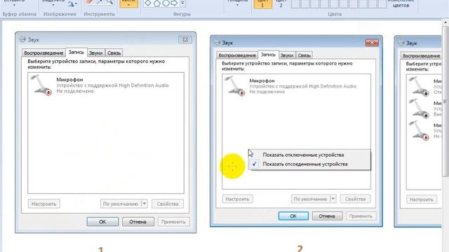Click Настроить in right Звук dialog
Viewport: 449px width, 252px height.
422,199
